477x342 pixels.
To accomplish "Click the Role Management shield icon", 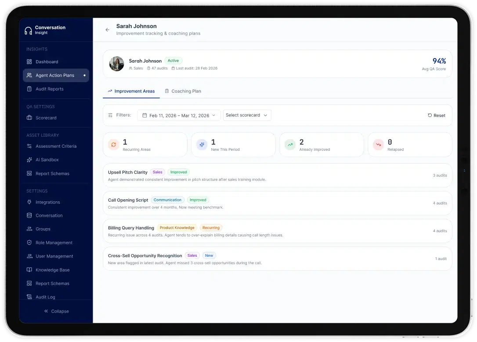I will coord(29,242).
